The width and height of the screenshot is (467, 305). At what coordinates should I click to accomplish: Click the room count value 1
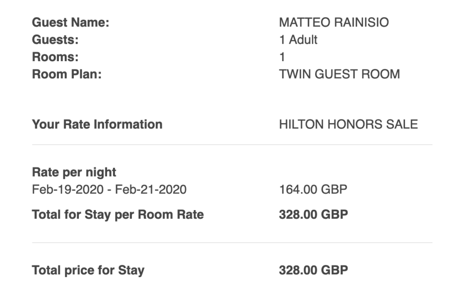(282, 57)
